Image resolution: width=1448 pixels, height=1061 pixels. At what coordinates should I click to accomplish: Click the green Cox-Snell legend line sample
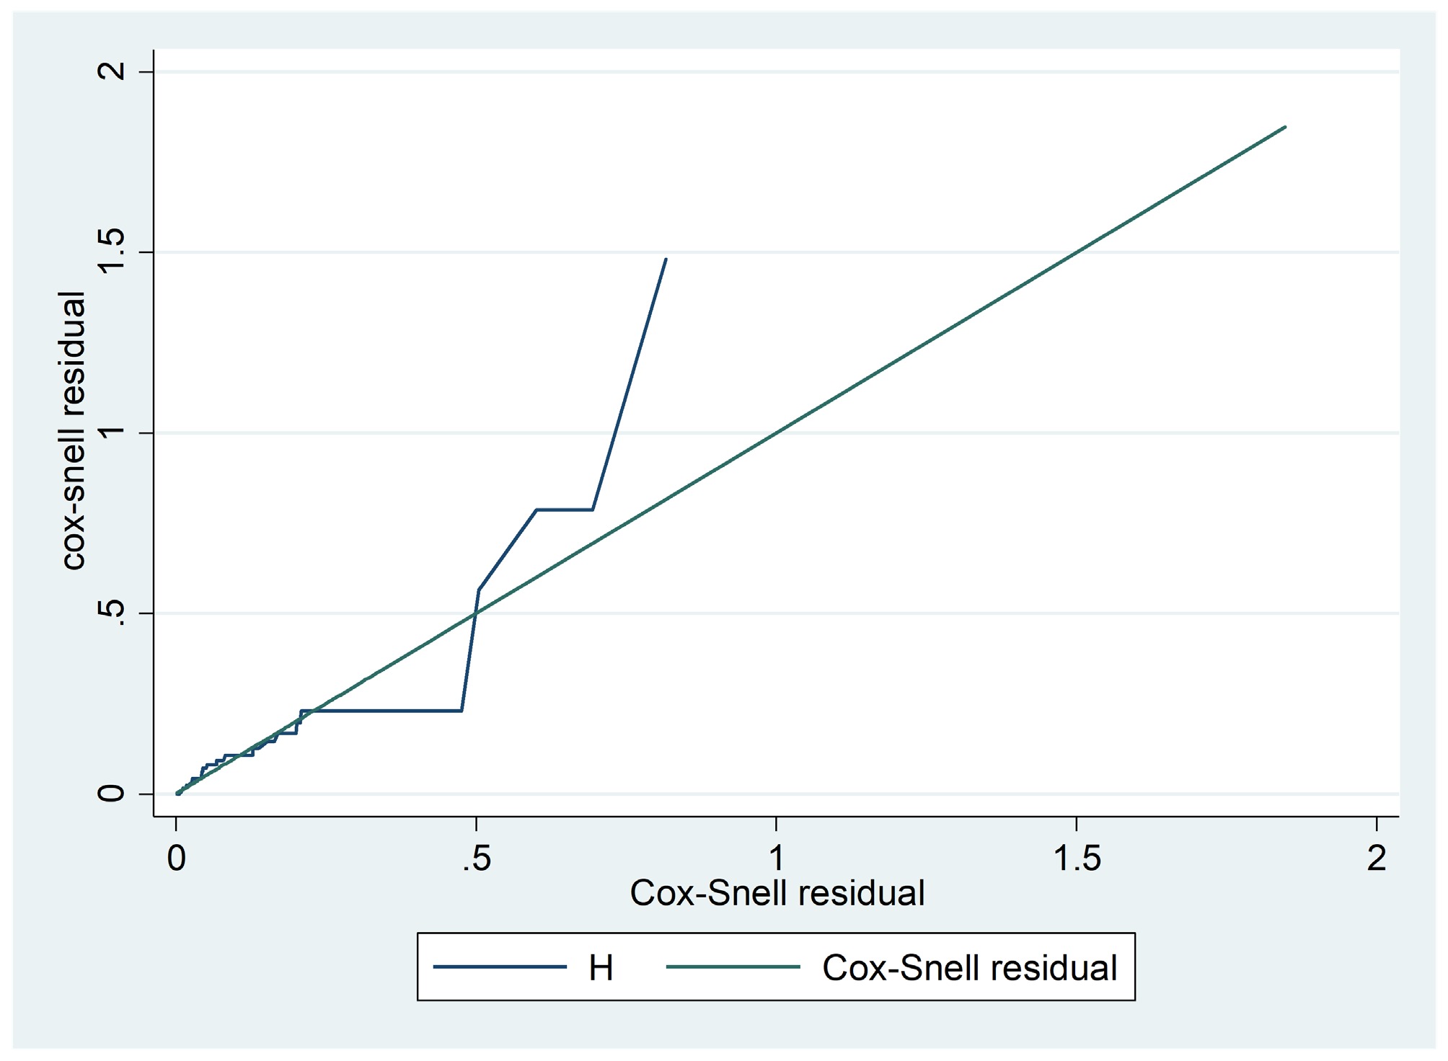point(733,967)
